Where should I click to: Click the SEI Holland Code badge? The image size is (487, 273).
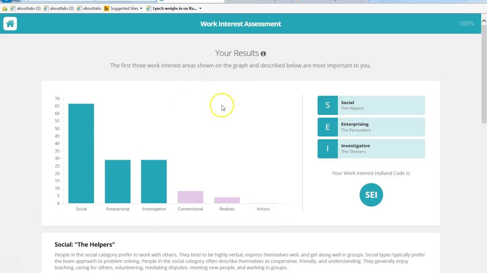pyautogui.click(x=371, y=195)
